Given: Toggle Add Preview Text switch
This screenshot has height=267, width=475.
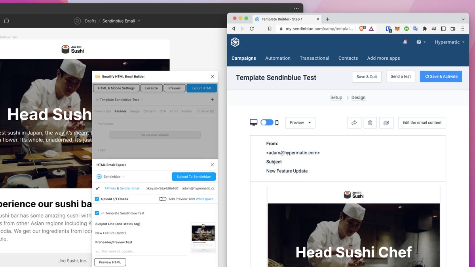Looking at the screenshot, I should (x=162, y=199).
